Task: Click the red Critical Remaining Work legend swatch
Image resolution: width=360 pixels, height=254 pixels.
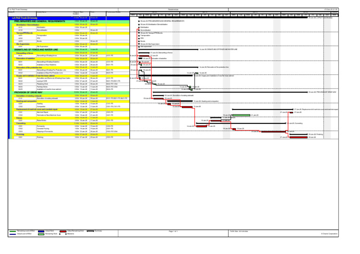Action: 63,232
